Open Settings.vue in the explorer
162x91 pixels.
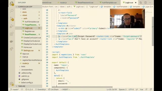tap(28, 51)
